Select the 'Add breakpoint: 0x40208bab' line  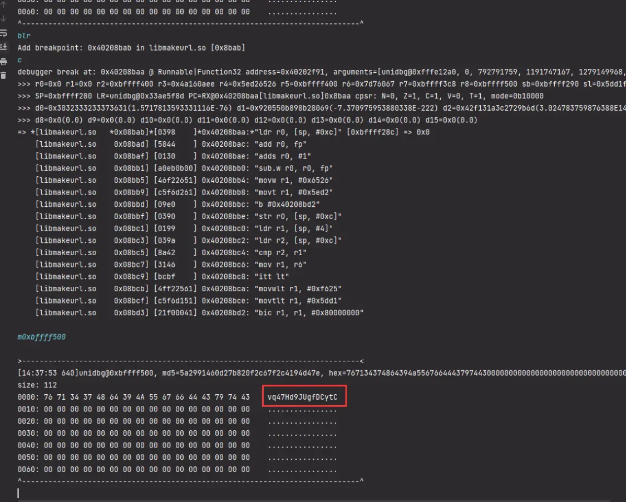click(131, 48)
